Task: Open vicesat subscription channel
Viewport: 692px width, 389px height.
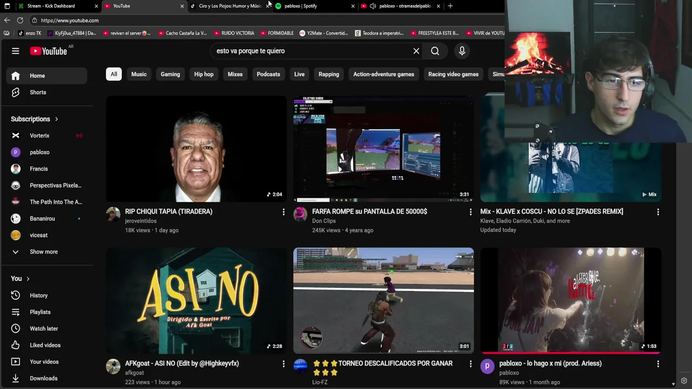Action: tap(46, 235)
